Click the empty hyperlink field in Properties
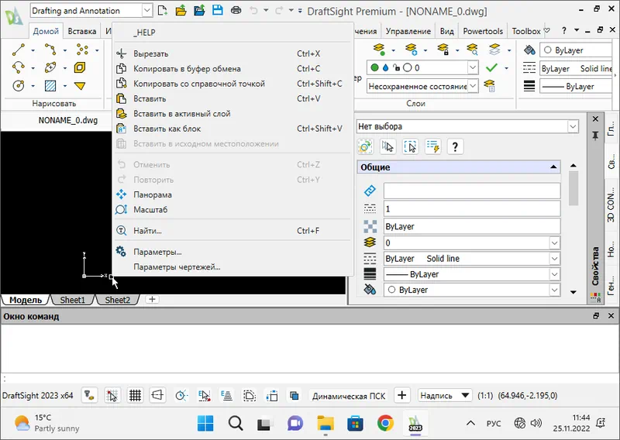Viewport: 620px width, 440px height. (472, 191)
